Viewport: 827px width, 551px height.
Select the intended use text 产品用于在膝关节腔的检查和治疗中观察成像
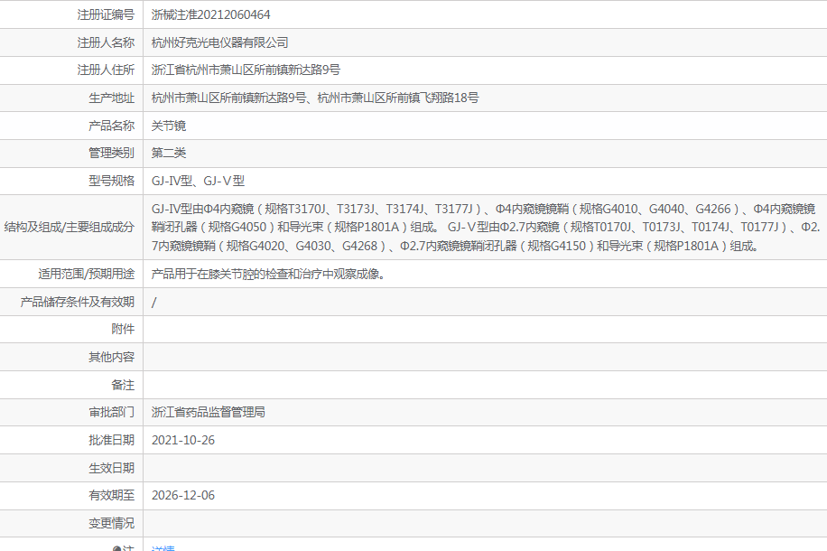(x=268, y=274)
